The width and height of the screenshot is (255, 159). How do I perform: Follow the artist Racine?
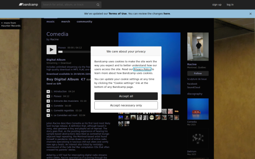tap(198, 73)
